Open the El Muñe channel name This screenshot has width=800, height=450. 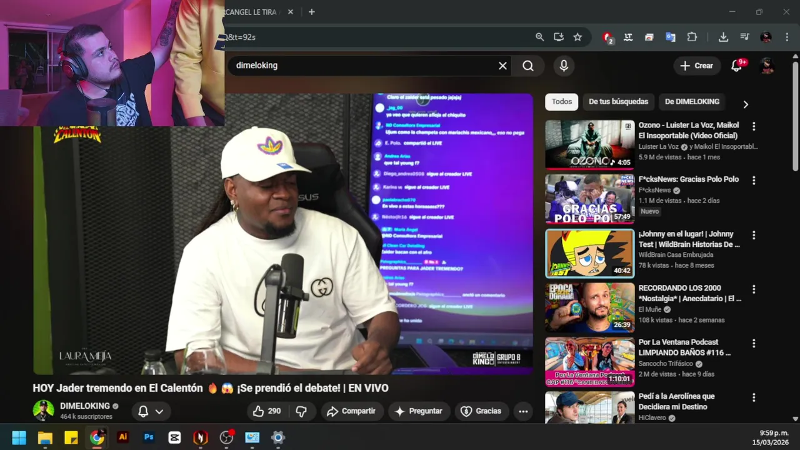[x=650, y=309]
